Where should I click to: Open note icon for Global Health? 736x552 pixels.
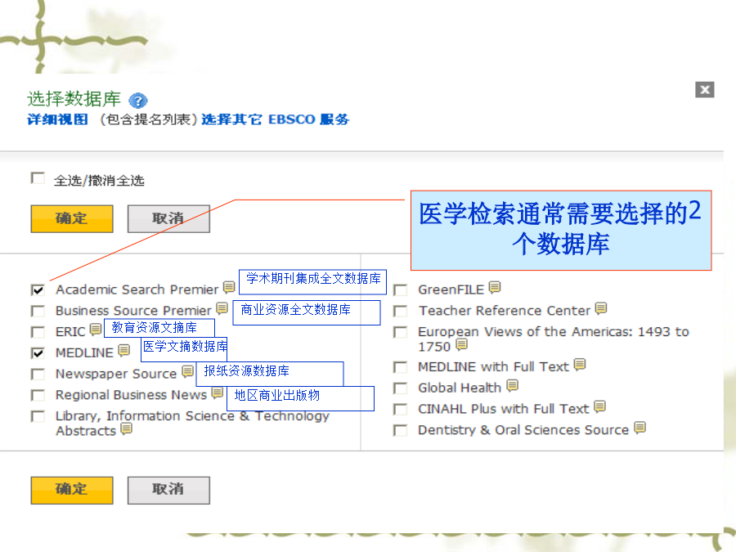pos(513,385)
